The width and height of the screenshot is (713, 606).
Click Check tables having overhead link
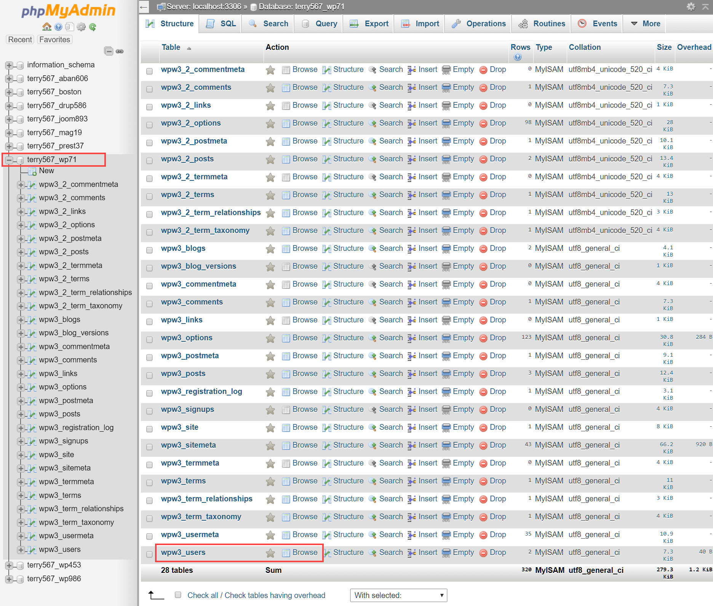point(275,595)
